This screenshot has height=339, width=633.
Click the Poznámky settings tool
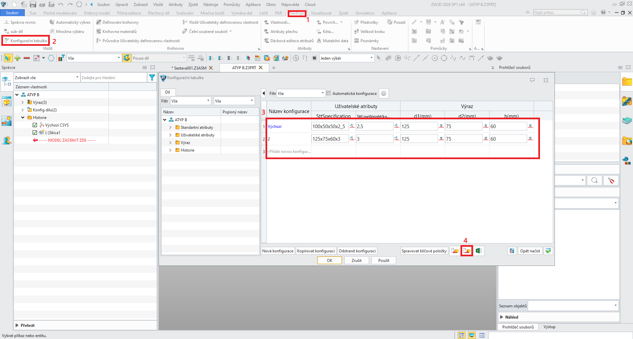click(366, 41)
